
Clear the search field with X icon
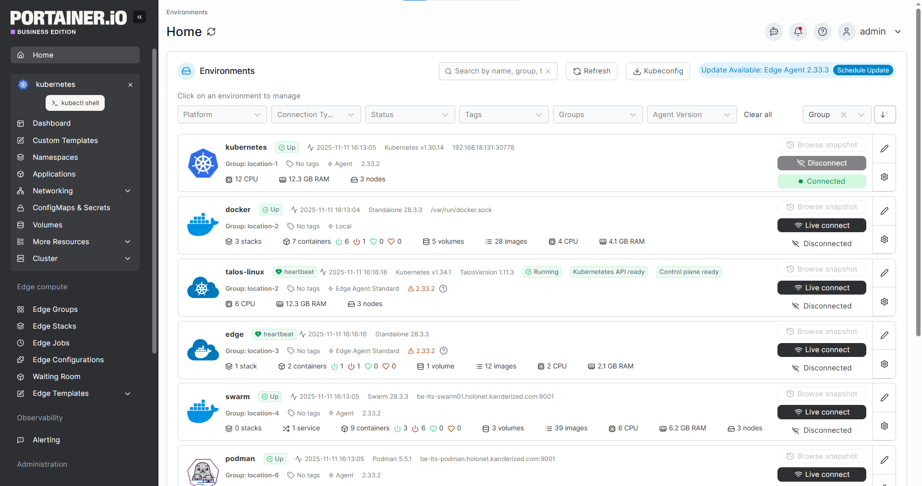tap(548, 71)
